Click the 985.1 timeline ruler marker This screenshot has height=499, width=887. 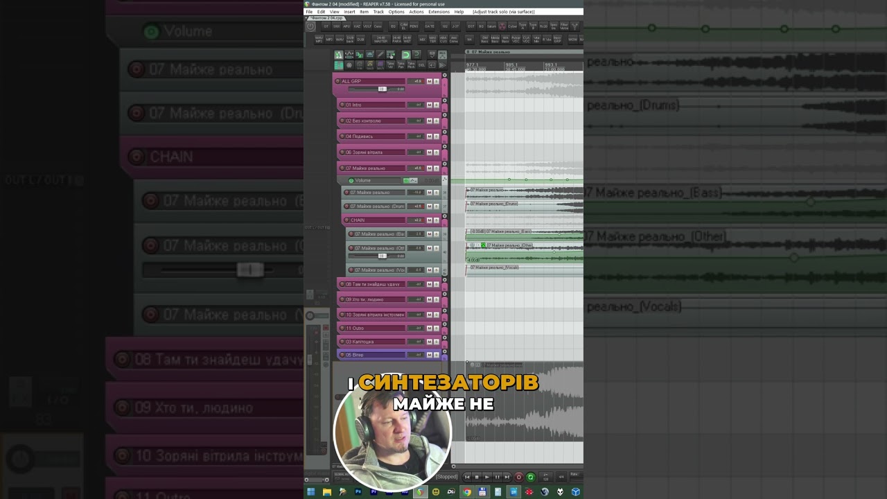pos(511,65)
